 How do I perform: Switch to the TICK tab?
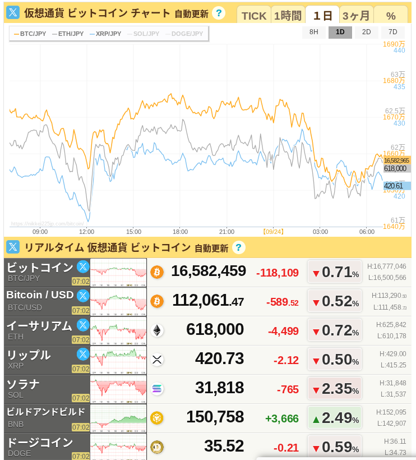(253, 15)
